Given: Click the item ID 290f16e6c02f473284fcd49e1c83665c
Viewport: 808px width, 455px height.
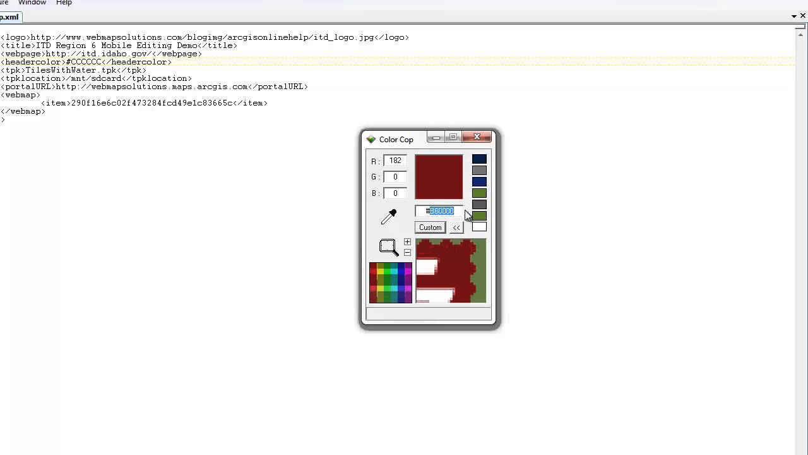Looking at the screenshot, I should click(x=152, y=103).
